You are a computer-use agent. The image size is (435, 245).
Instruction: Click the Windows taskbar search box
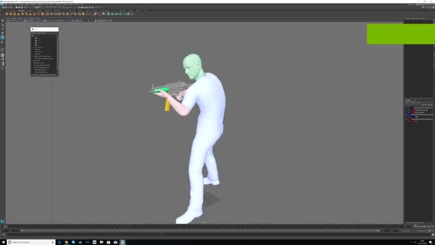pos(31,242)
